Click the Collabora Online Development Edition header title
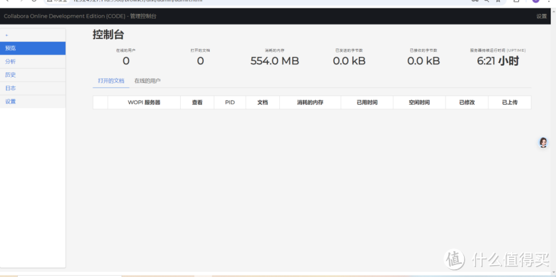The width and height of the screenshot is (556, 277). pos(80,17)
